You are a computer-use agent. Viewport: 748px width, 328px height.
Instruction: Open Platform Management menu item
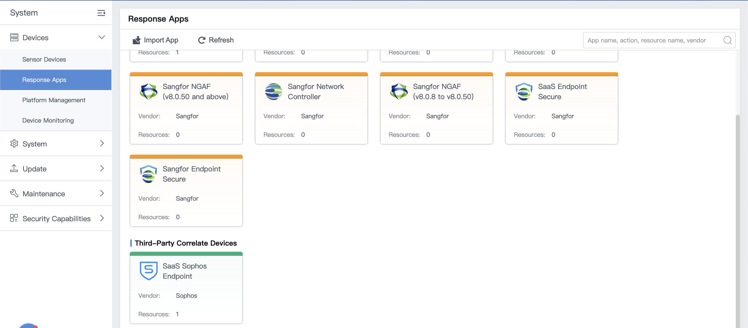pyautogui.click(x=56, y=100)
